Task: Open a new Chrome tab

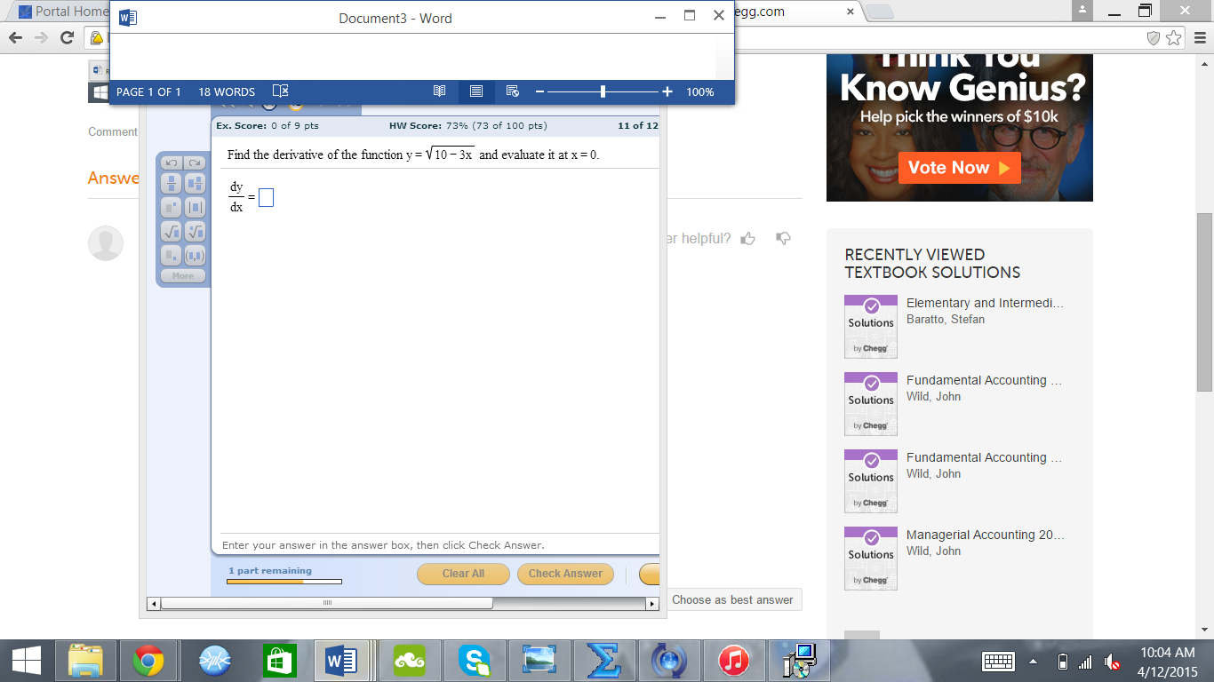Action: click(x=879, y=12)
